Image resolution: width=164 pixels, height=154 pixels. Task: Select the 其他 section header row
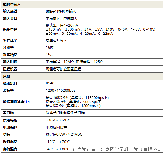(x=82, y=76)
